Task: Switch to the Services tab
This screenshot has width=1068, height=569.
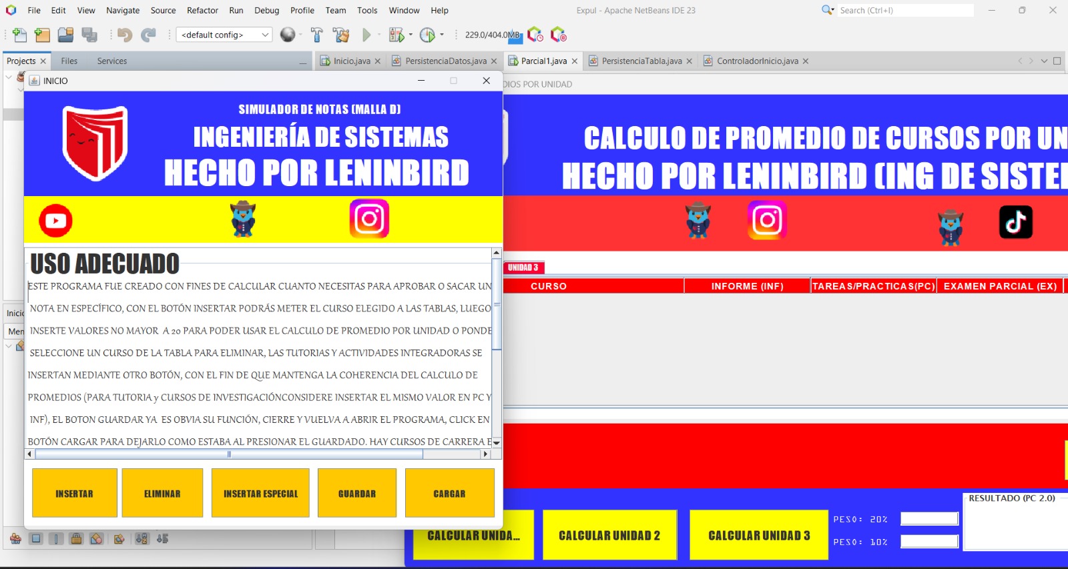Action: (111, 61)
